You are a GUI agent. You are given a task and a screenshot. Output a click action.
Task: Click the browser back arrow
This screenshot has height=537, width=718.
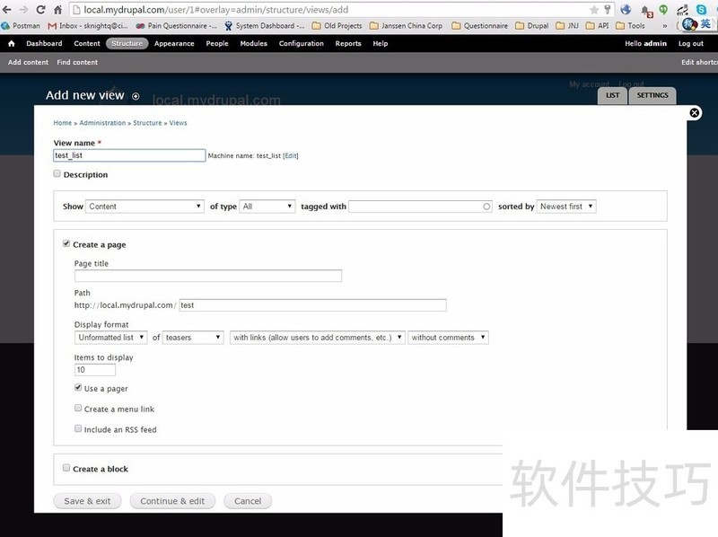[7, 9]
